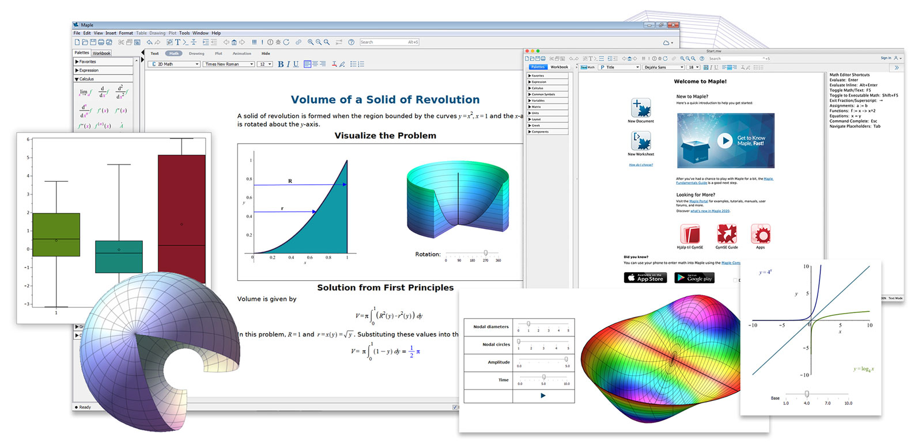Image resolution: width=922 pixels, height=447 pixels.
Task: Click the Amplitude slider handle
Action: (566, 360)
